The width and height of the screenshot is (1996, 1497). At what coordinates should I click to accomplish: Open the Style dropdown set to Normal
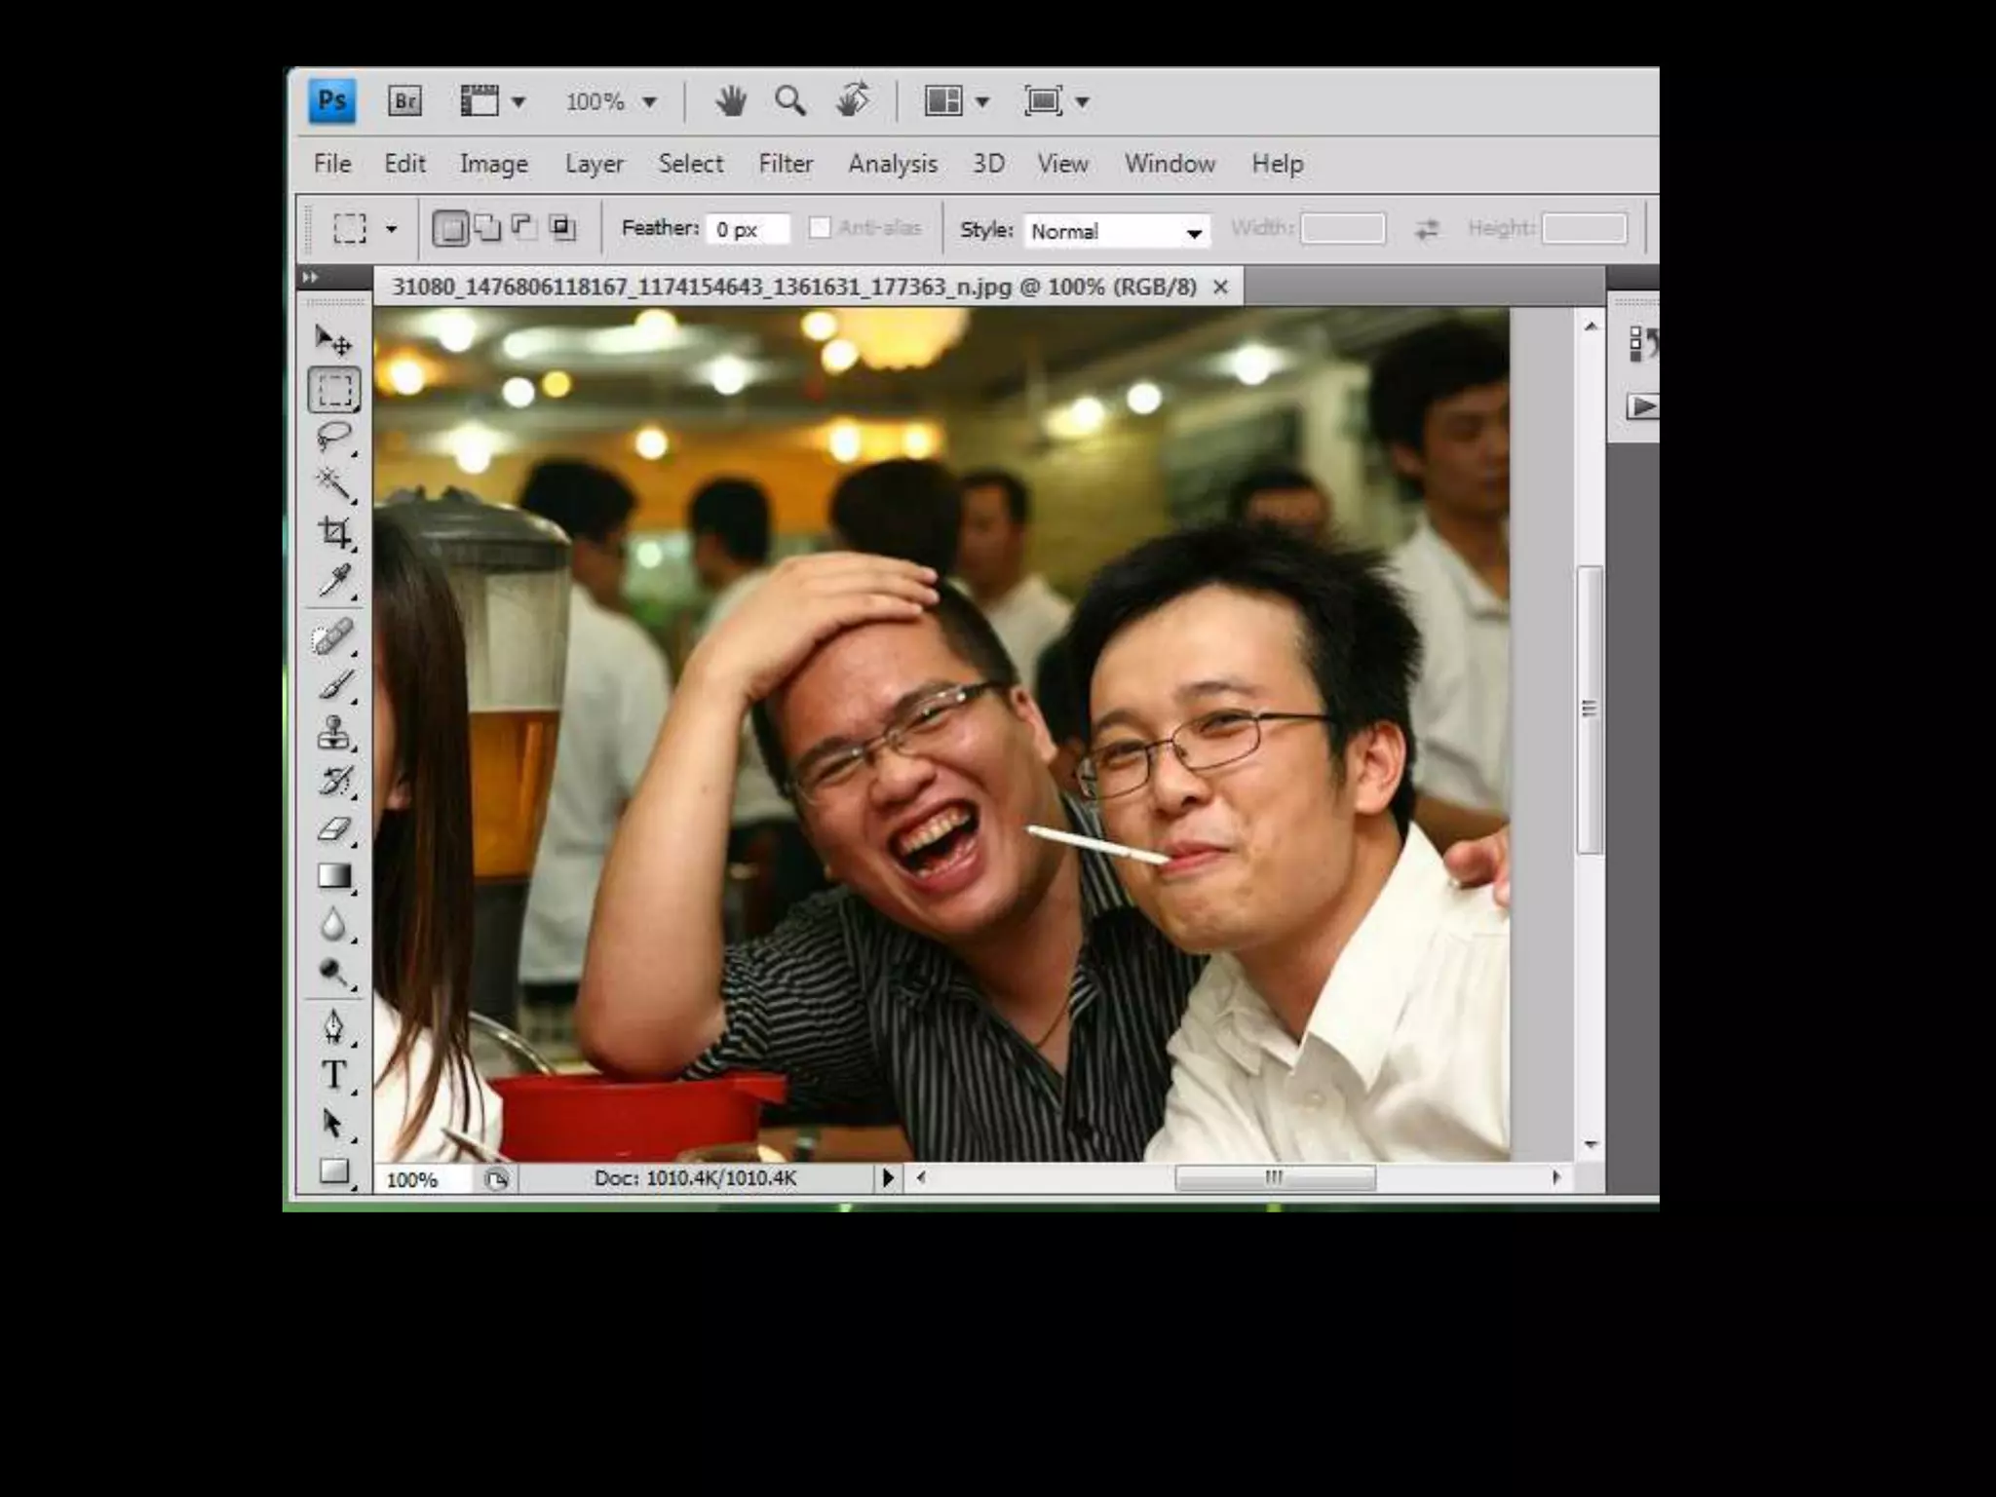pyautogui.click(x=1117, y=231)
